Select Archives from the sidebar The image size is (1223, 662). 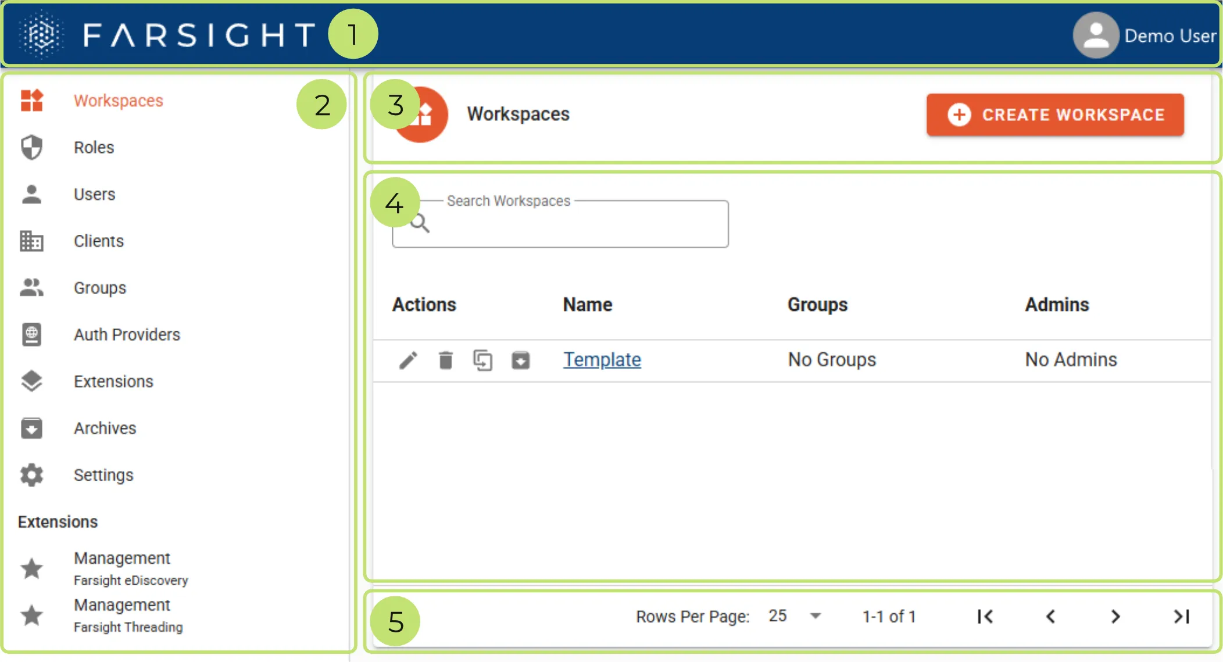point(105,428)
